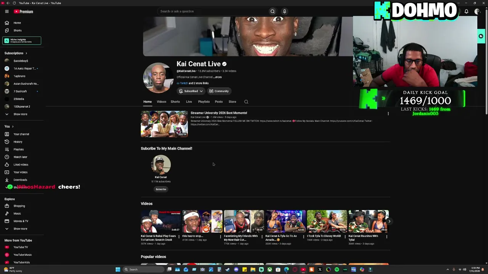Expand Subscriptions section arrow
Image resolution: width=488 pixels, height=274 pixels.
coord(26,53)
